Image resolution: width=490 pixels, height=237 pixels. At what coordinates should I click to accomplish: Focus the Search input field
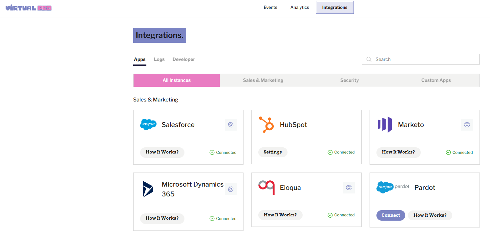pyautogui.click(x=421, y=59)
